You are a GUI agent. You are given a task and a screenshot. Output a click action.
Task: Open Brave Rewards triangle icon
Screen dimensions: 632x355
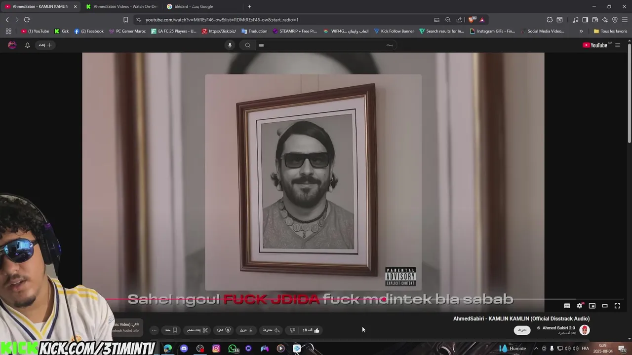click(x=482, y=20)
